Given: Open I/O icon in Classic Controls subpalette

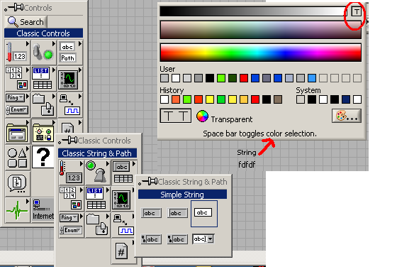Looking at the screenshot, I should (123, 225).
